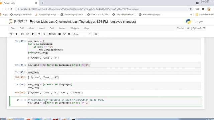The height and width of the screenshot is (120, 214).
Task: Select code cell In [45] new_lang
Action: click(x=114, y=72)
